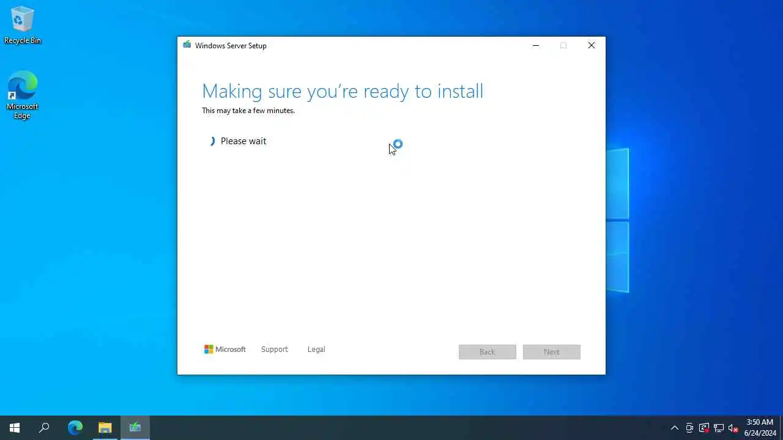Click 'This may take a few minutes.' text
The width and height of the screenshot is (783, 440).
point(248,111)
